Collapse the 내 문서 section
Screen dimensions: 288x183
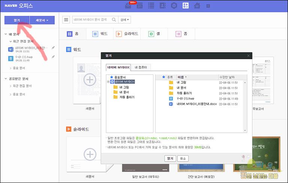(x=6, y=34)
